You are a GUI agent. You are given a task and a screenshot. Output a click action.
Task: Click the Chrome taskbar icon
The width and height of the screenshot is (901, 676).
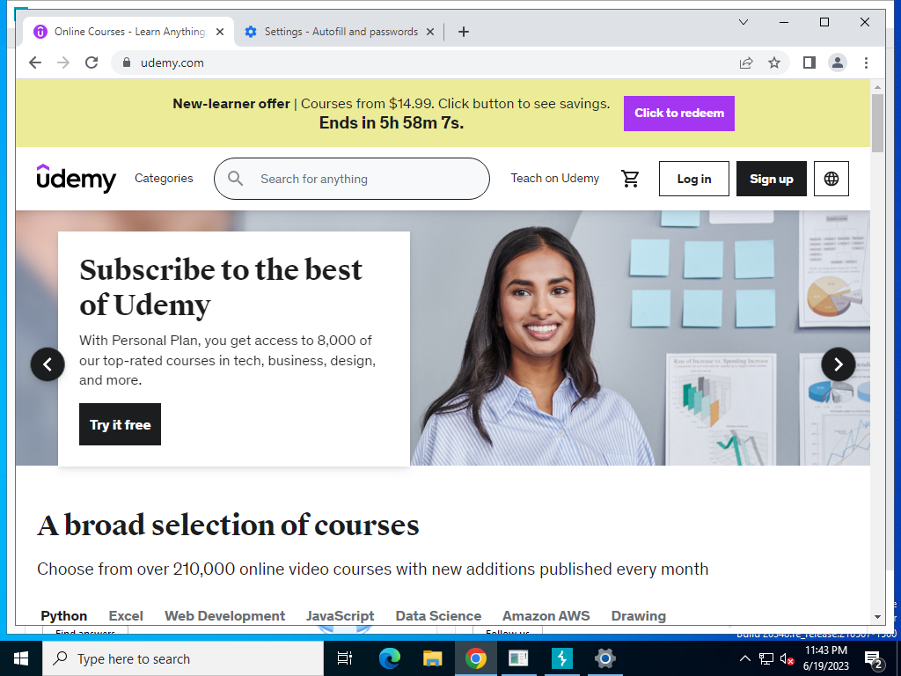pos(476,658)
